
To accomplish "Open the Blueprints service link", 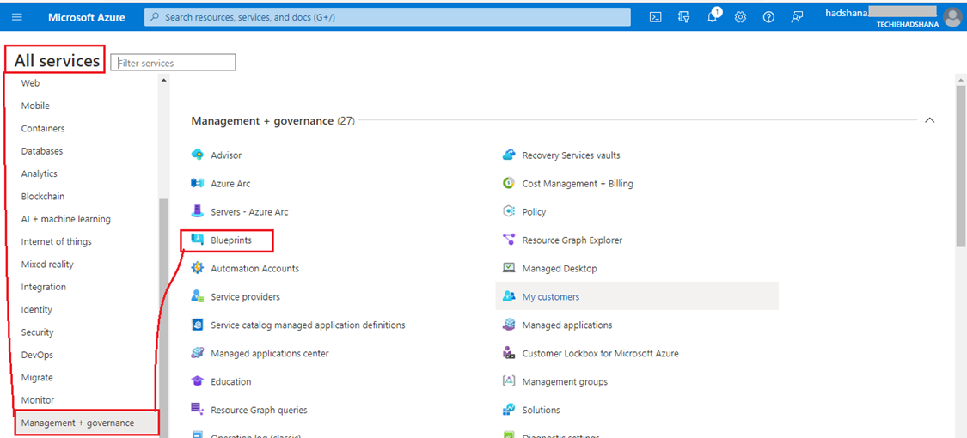I will click(x=231, y=240).
